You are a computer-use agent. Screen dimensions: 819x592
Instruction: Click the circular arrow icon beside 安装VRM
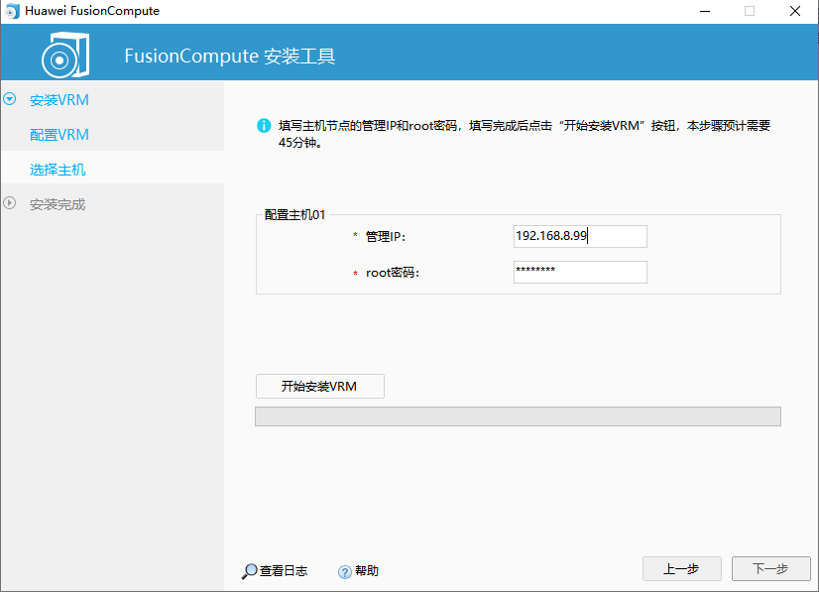10,99
